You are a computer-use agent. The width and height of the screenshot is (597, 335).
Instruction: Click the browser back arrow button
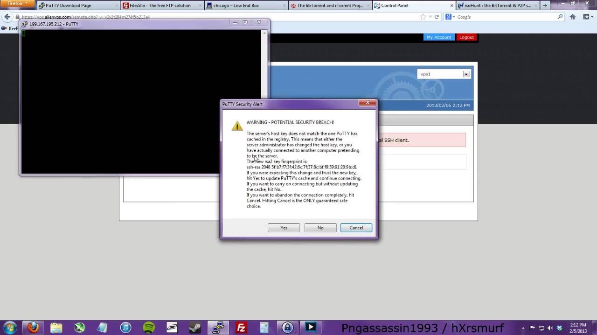[7, 17]
